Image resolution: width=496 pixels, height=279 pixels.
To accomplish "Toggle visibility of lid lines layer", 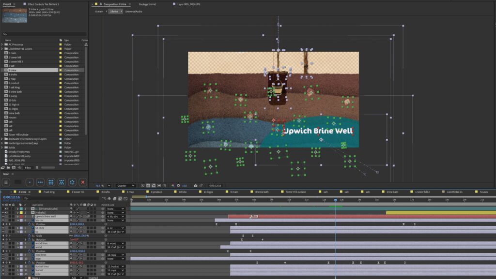I will (x=3, y=228).
